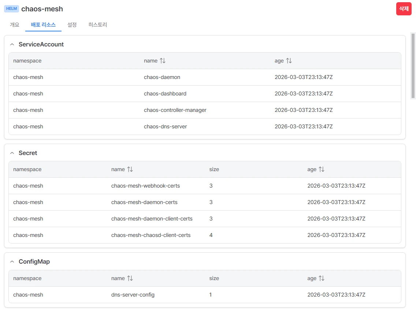Open the 개요 tab
The height and width of the screenshot is (309, 416).
coord(15,25)
